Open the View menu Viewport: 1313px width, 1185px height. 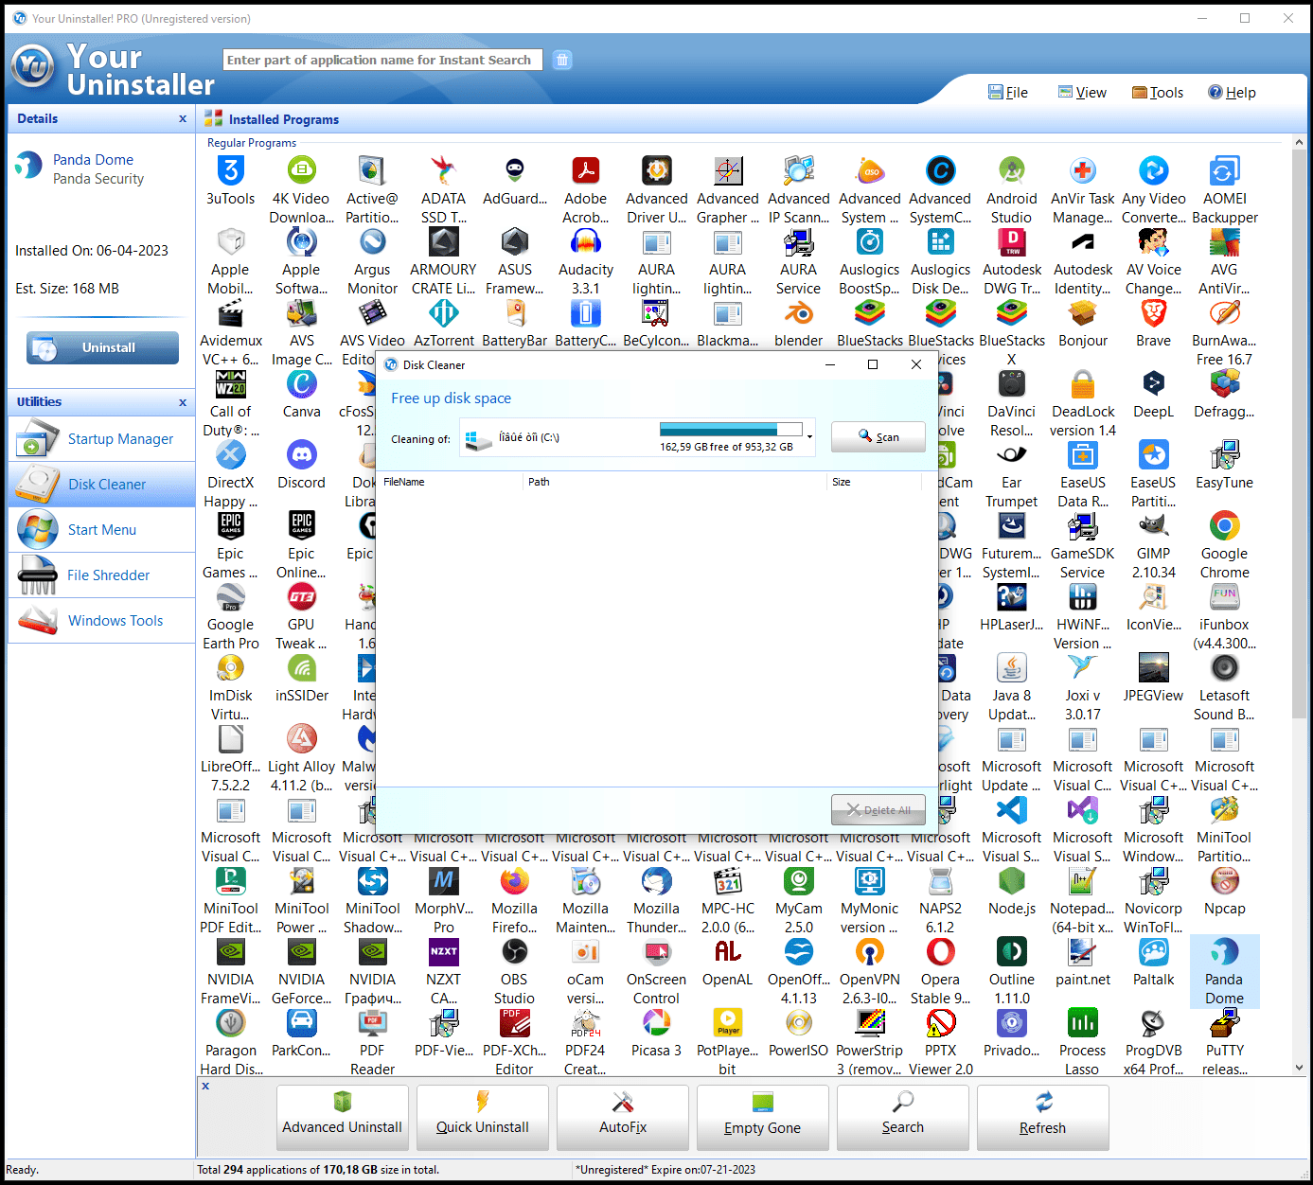(1082, 92)
